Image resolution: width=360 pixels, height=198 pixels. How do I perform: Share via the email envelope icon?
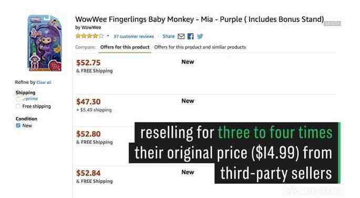point(181,36)
